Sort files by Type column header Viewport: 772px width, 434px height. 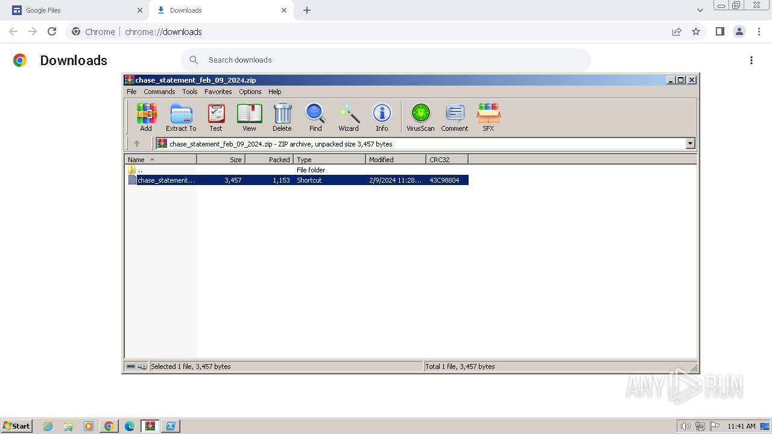(329, 160)
